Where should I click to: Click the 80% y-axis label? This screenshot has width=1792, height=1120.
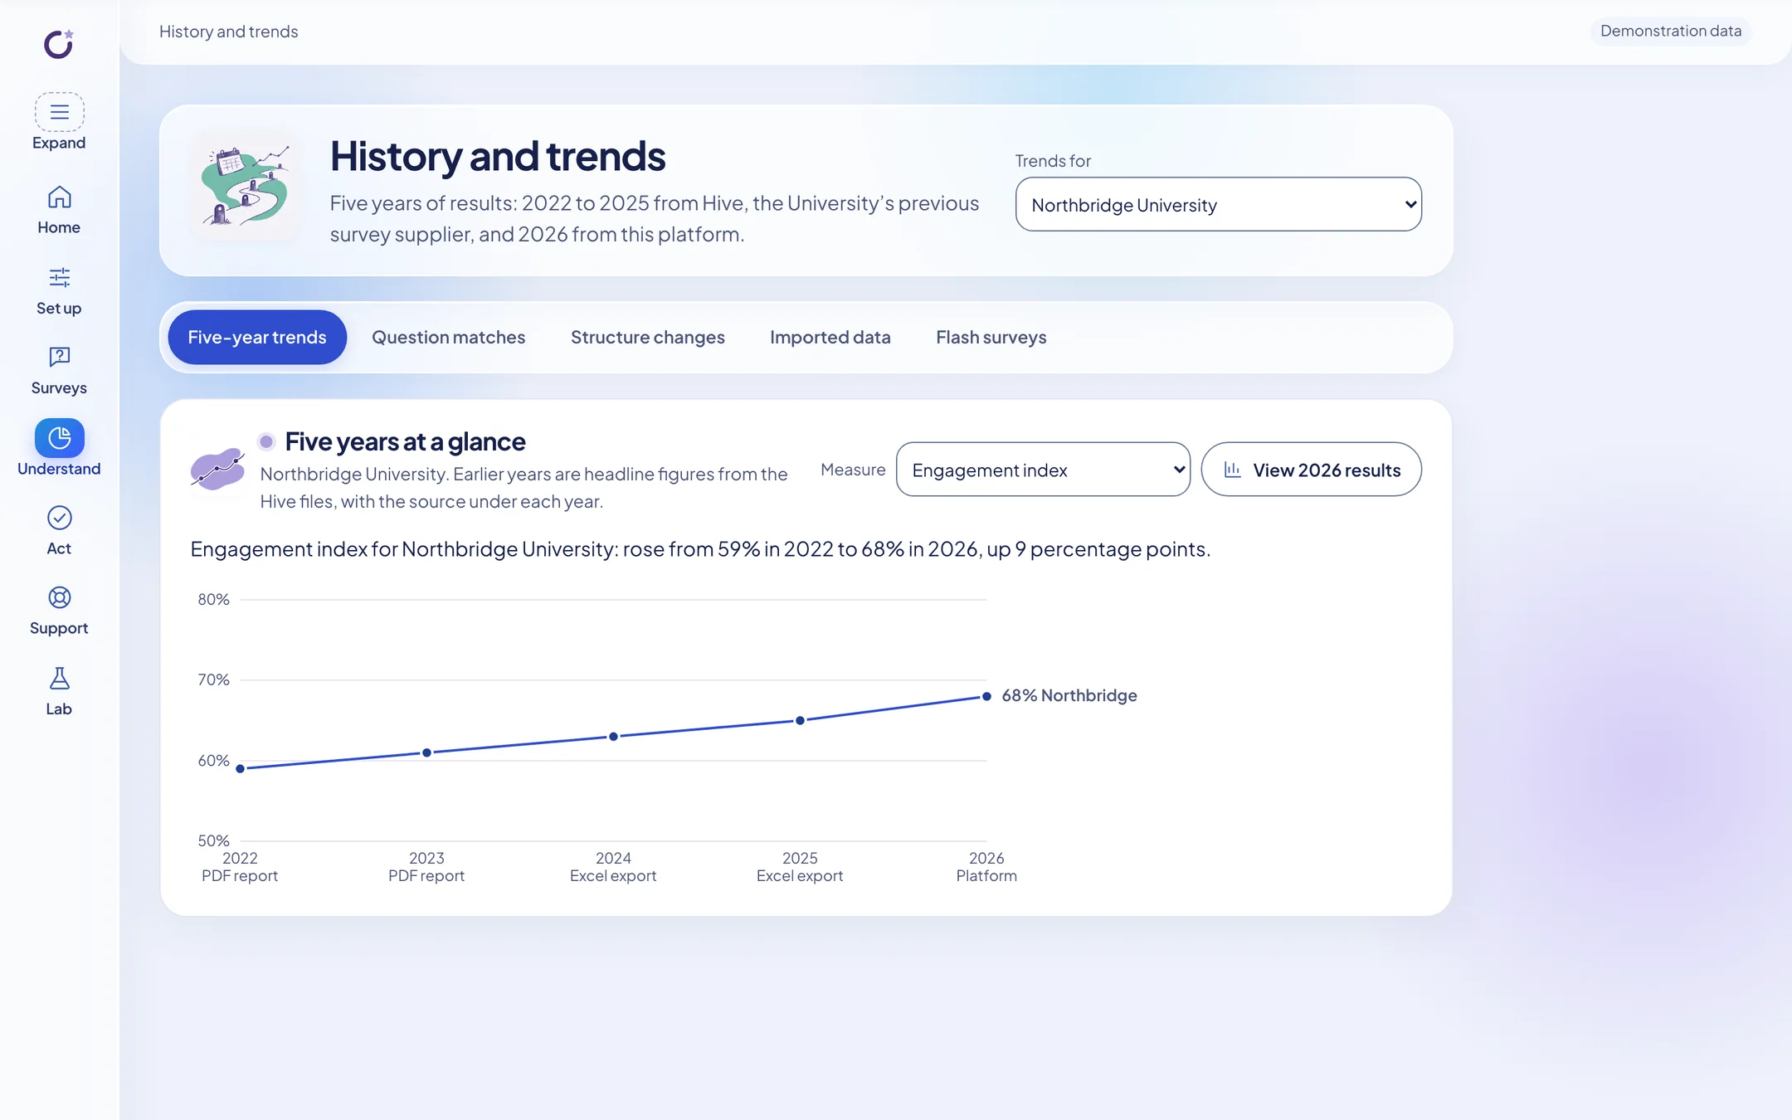[x=213, y=599]
